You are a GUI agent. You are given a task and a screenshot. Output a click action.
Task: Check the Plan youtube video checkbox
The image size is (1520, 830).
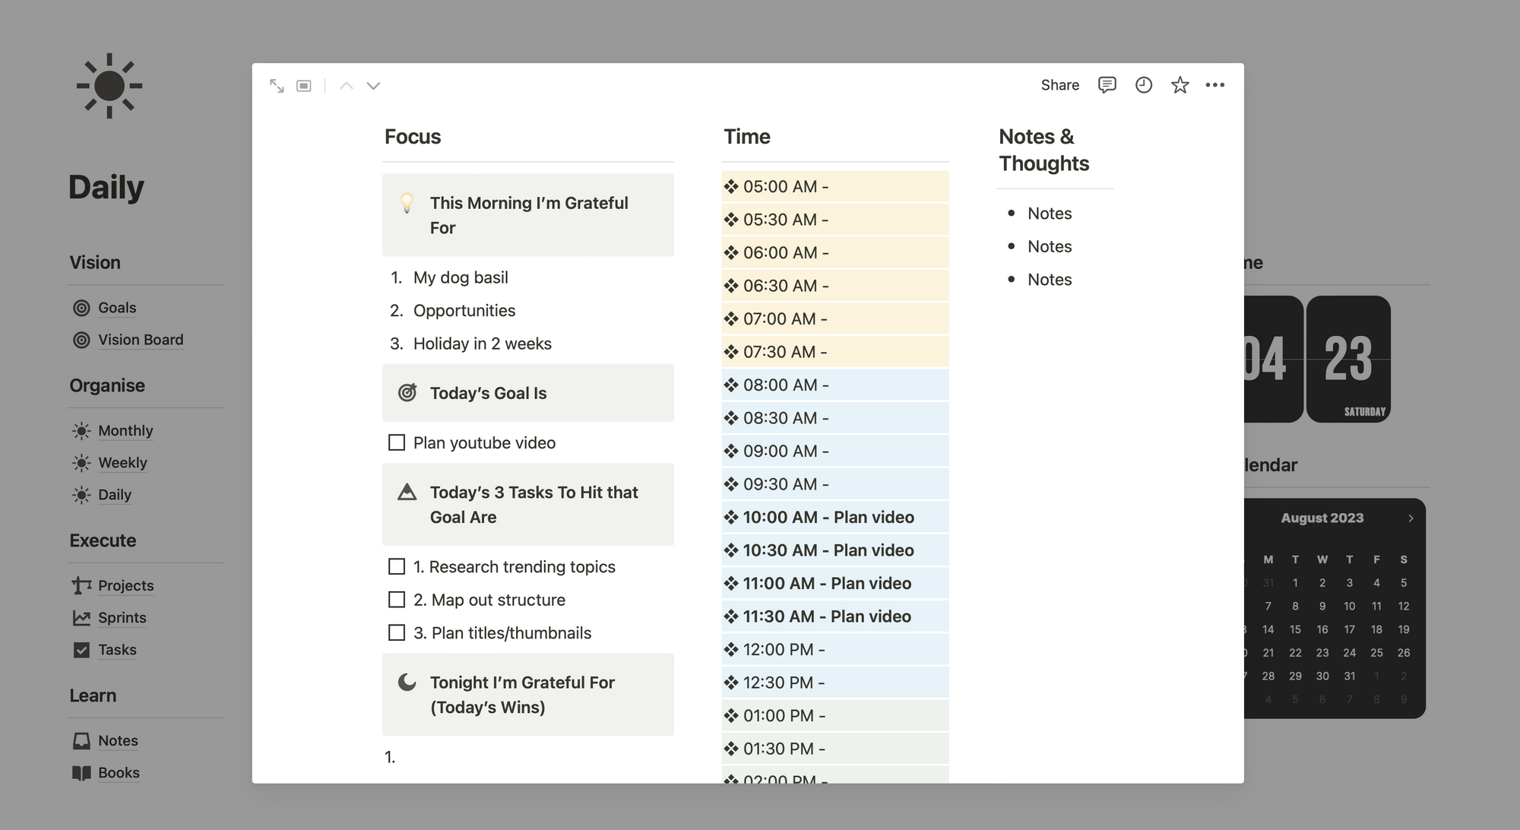(x=397, y=442)
